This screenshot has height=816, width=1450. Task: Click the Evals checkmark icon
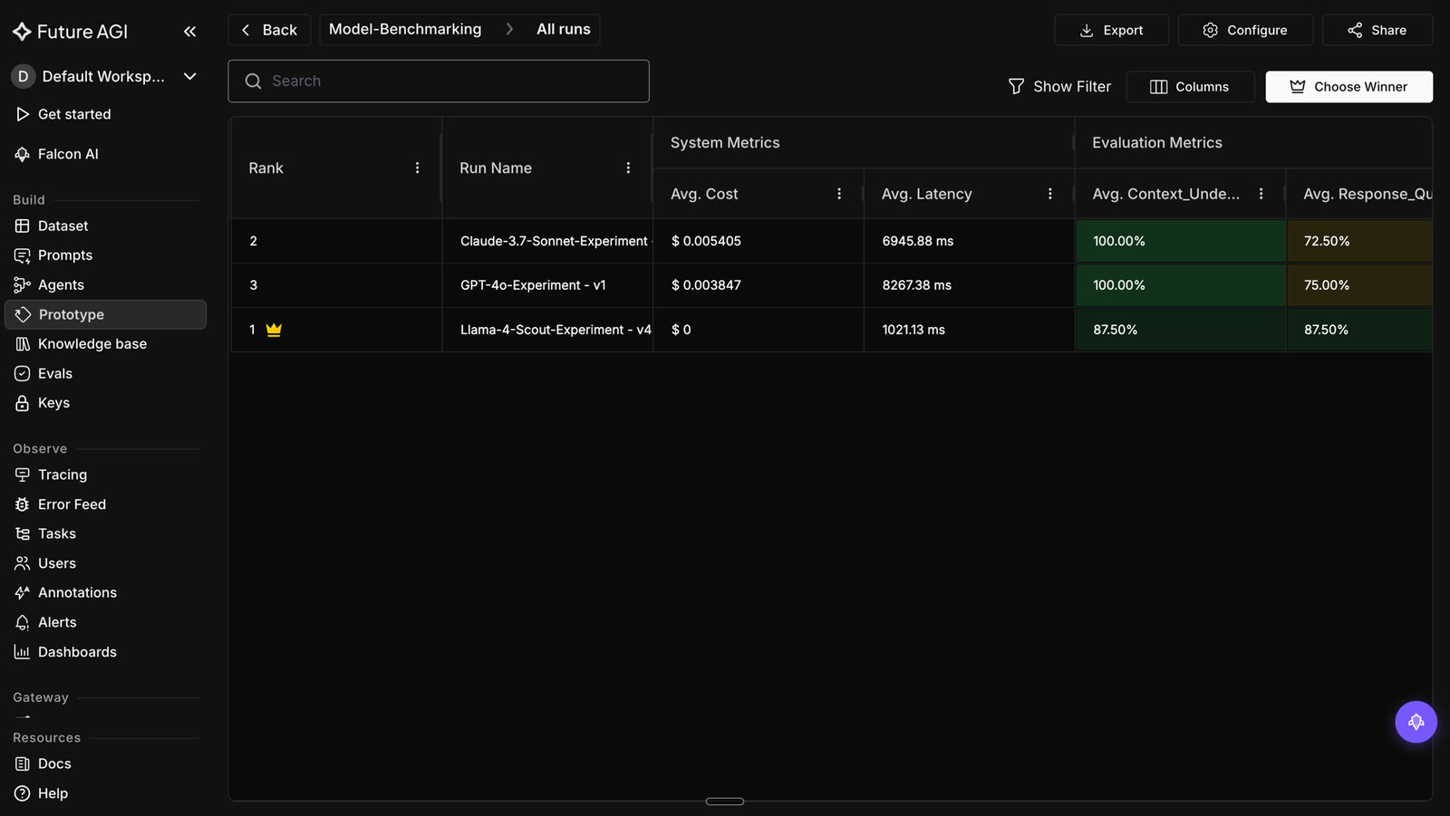coord(23,373)
